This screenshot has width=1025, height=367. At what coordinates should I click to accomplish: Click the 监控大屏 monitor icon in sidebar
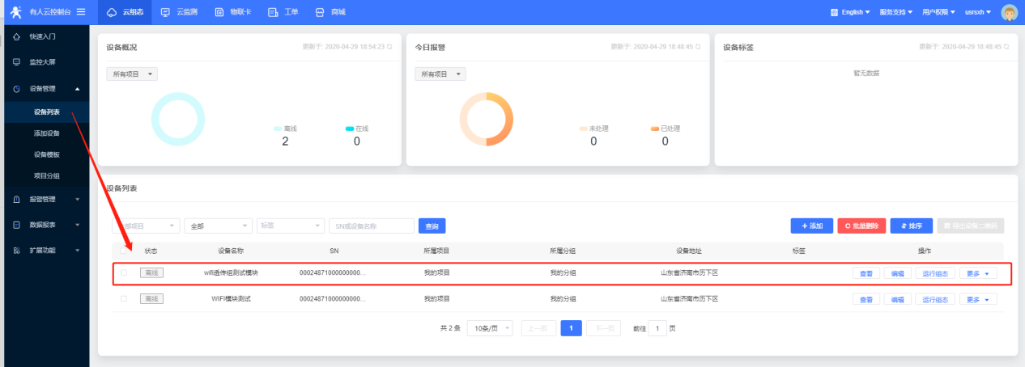pyautogui.click(x=16, y=61)
